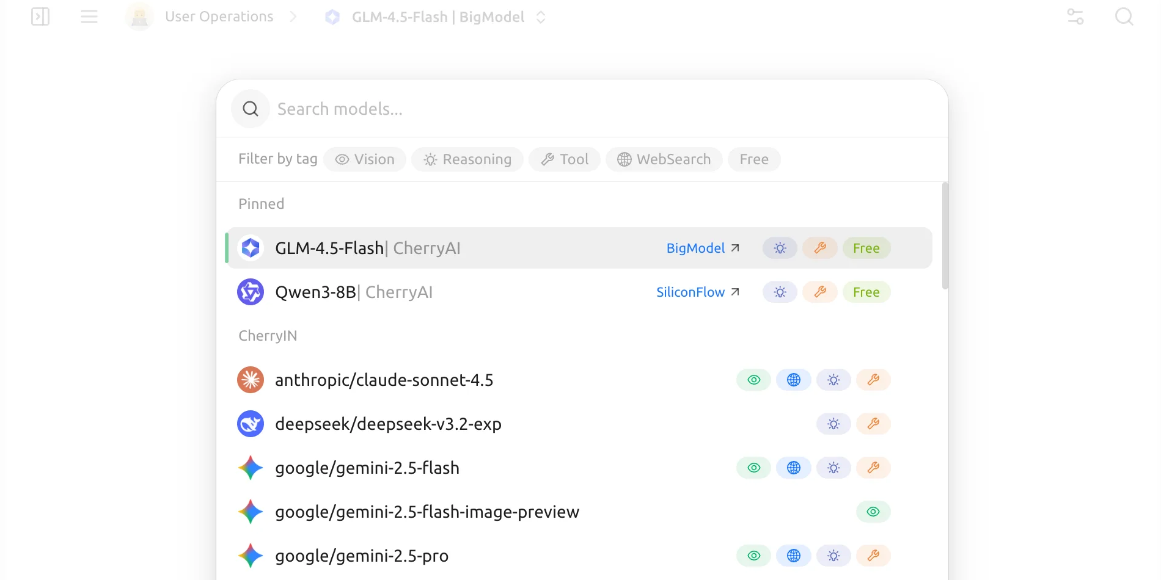Filter models by WebSearch tag
Screen dimensions: 1161x580
(x=664, y=159)
